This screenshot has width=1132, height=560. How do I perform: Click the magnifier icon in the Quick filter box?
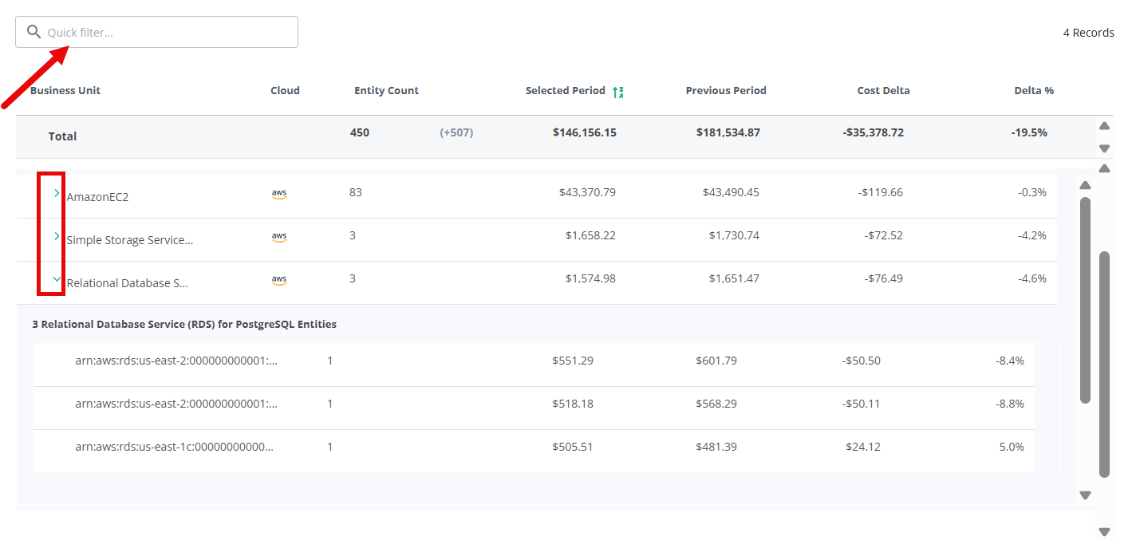34,32
